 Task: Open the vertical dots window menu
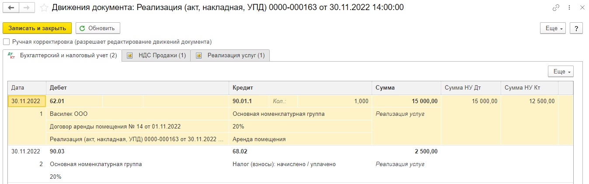(568, 7)
